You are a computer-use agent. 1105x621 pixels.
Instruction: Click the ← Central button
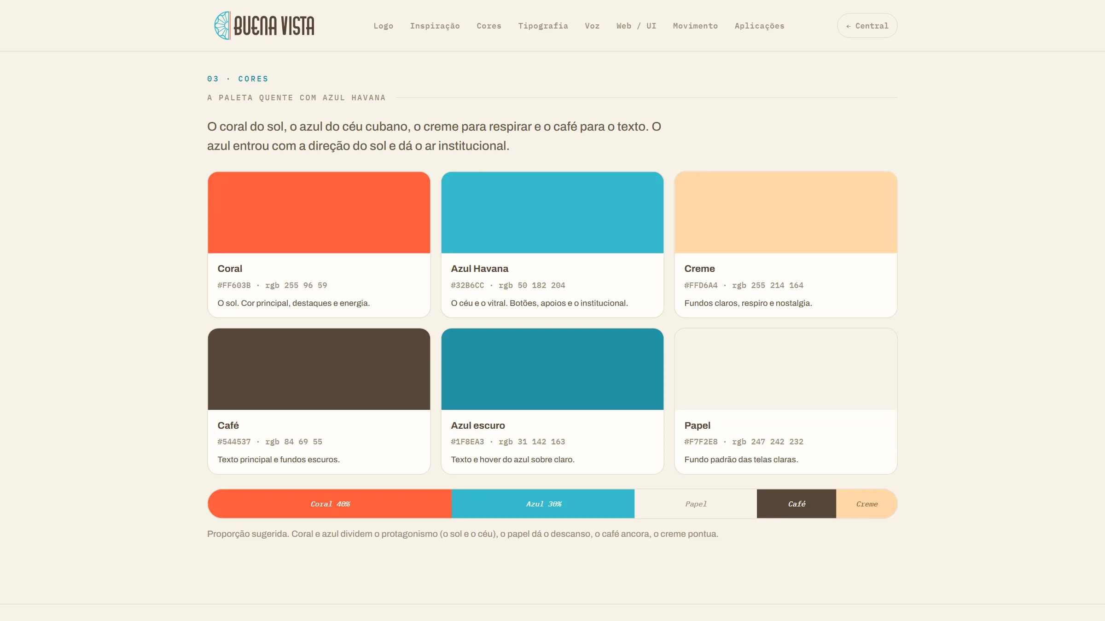coord(867,26)
